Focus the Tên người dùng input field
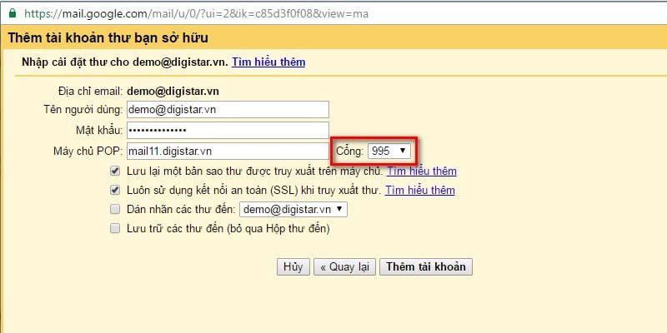The width and height of the screenshot is (667, 333). (227, 110)
